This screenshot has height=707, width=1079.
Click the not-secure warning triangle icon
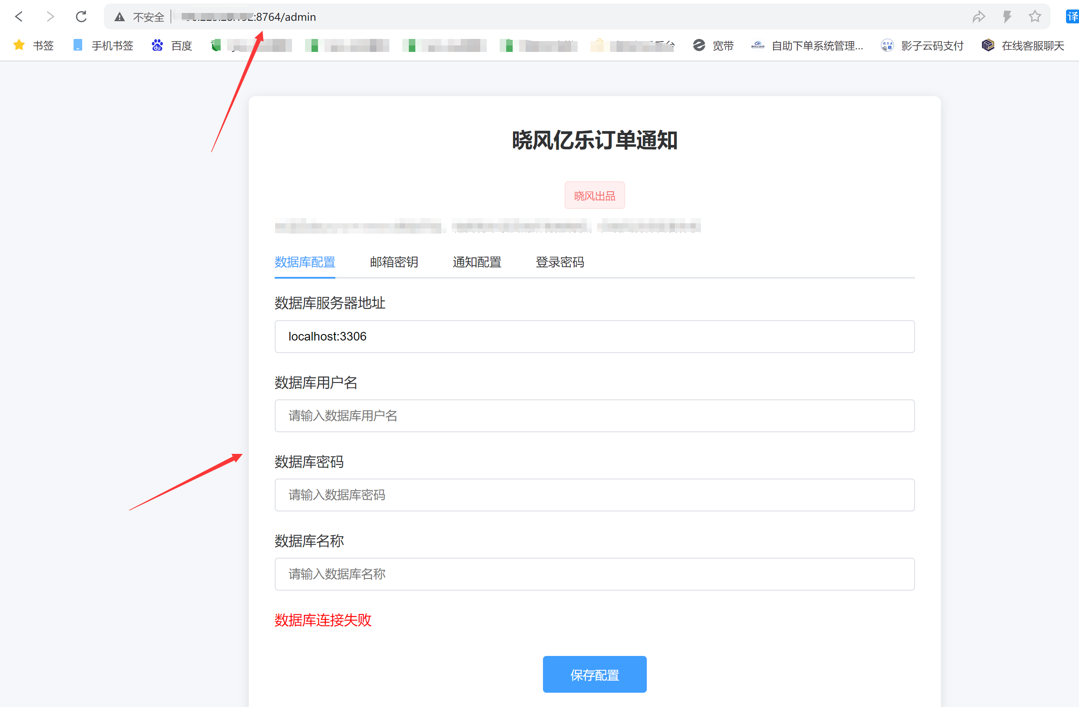[x=119, y=17]
